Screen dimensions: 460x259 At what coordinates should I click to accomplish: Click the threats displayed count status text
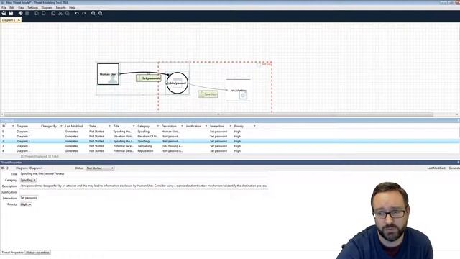40,157
